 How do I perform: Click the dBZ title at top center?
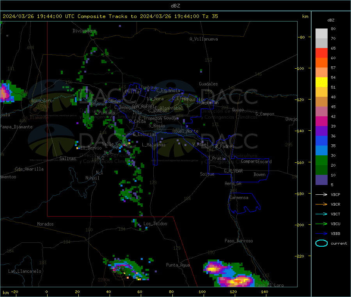(175, 6)
